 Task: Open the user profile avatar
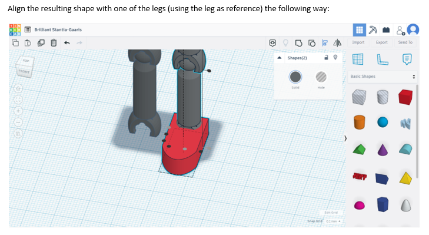coord(413,29)
